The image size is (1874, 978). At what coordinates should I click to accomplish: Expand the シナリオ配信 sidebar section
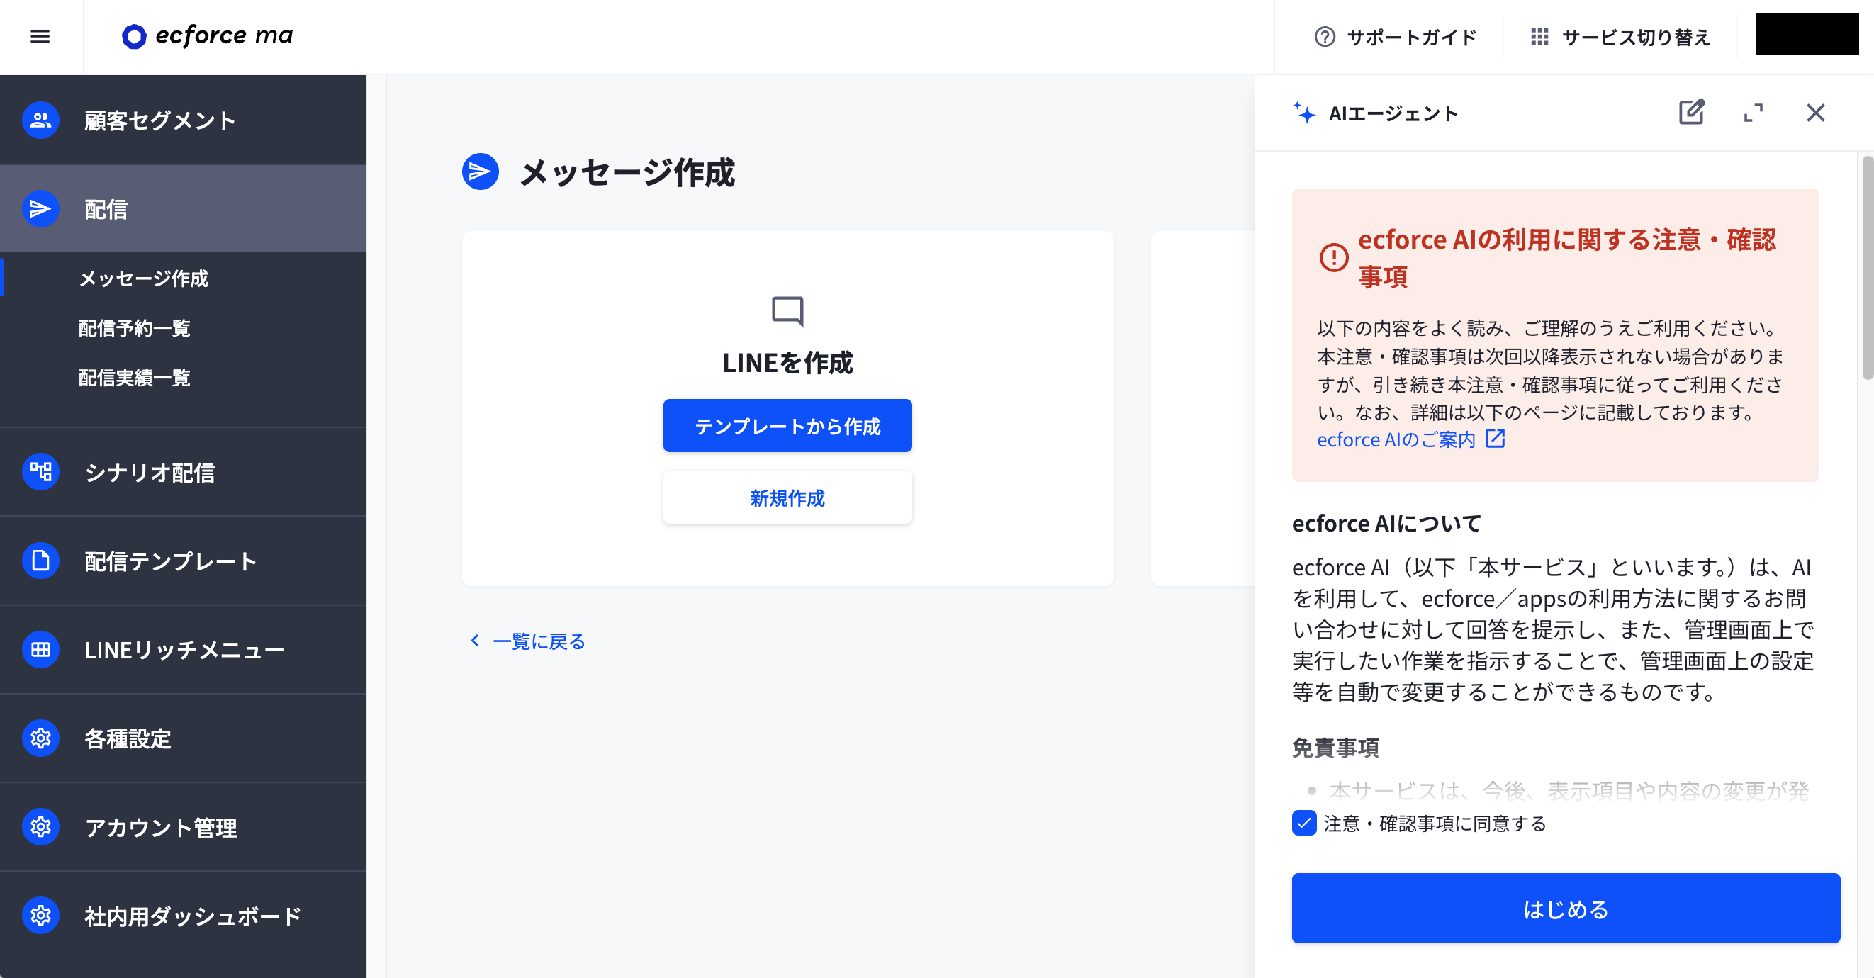150,473
